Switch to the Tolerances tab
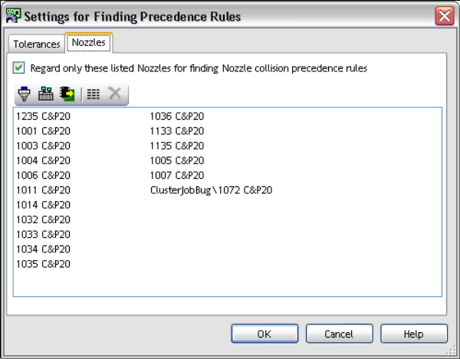This screenshot has height=359, width=460. pyautogui.click(x=36, y=44)
